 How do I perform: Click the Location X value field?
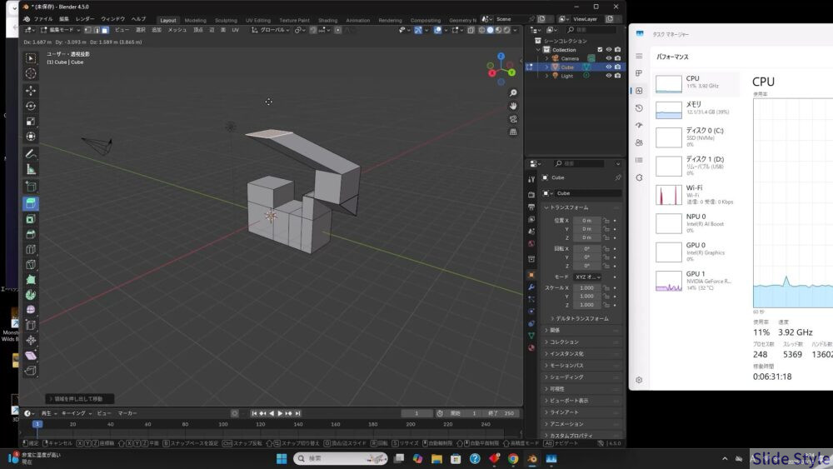586,221
